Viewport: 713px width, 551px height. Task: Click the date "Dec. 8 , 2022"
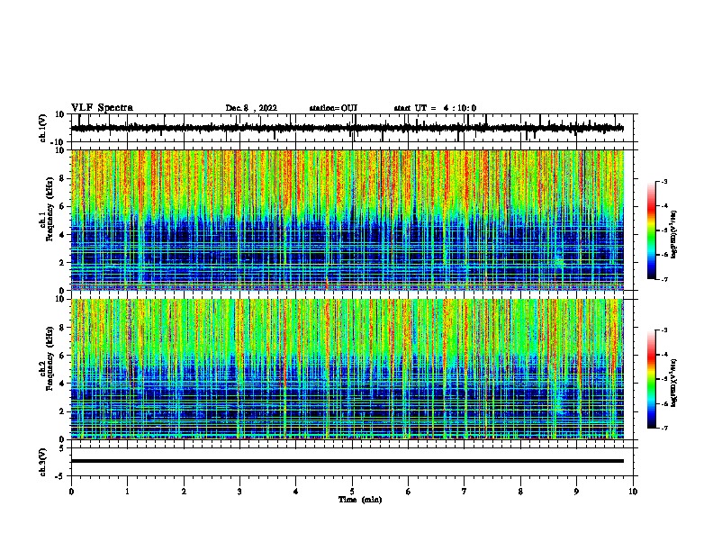(251, 108)
